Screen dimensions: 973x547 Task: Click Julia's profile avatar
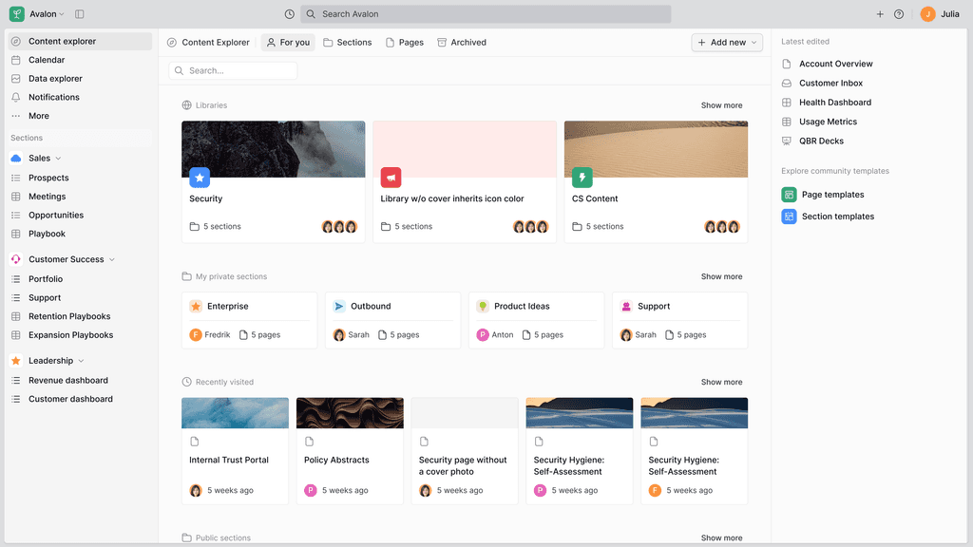929,14
